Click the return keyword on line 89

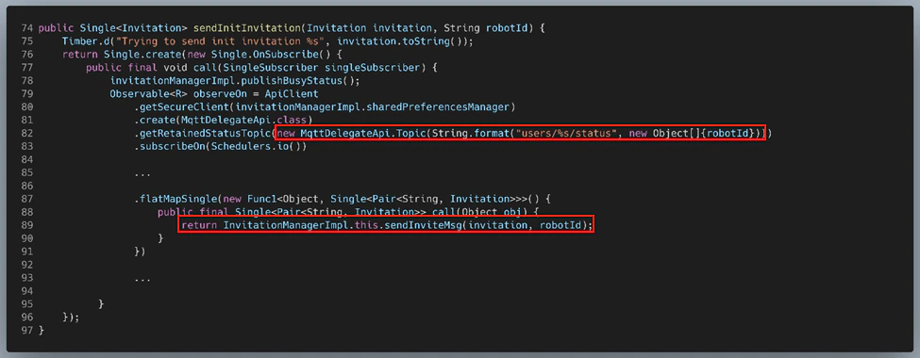click(199, 225)
